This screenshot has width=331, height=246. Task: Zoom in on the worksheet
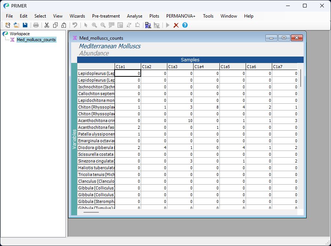click(x=94, y=25)
